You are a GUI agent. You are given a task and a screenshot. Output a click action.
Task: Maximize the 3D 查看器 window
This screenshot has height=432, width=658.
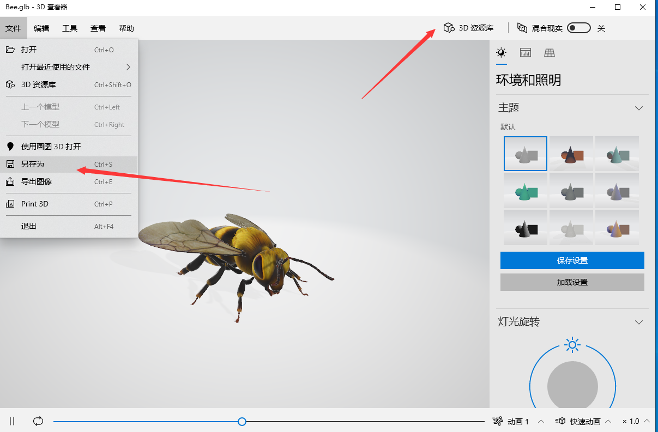point(618,7)
